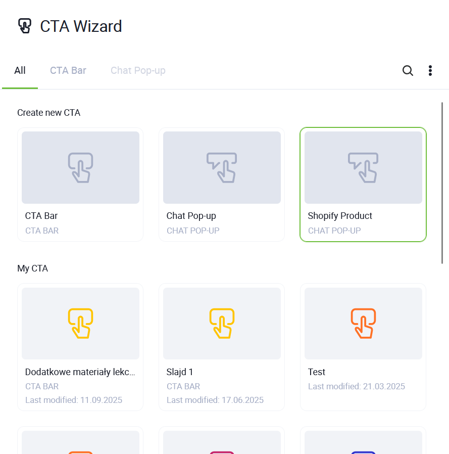Switch to the All tab
The image size is (449, 454).
point(20,71)
